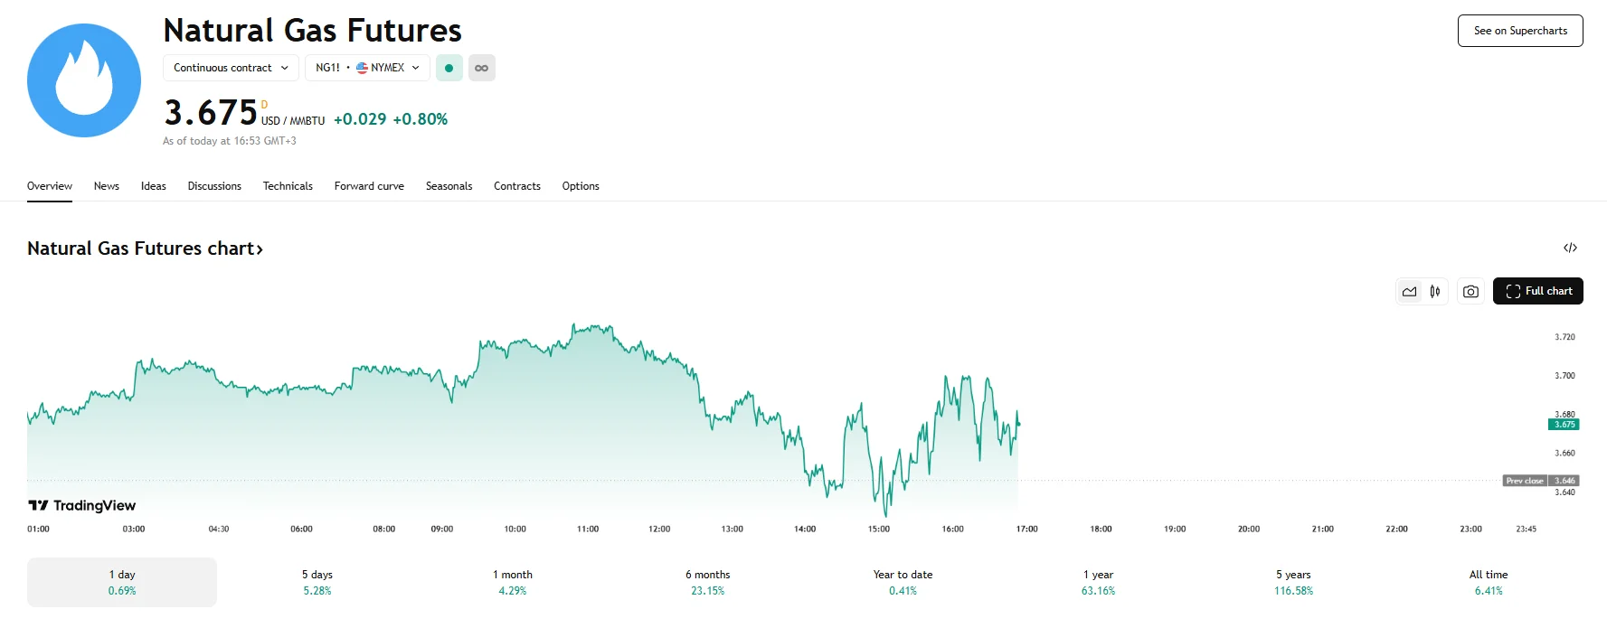1607x628 pixels.
Task: Select the 1 day time range
Action: (x=122, y=582)
